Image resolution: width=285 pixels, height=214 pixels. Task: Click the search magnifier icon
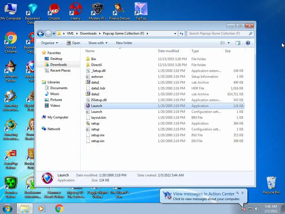click(250, 33)
